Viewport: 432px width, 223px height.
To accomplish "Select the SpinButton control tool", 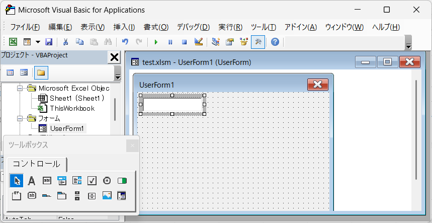I will click(x=92, y=196).
